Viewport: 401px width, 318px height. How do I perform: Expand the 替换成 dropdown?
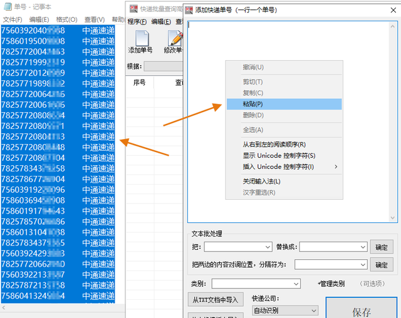(x=363, y=247)
